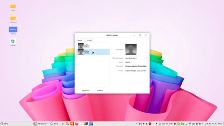Image resolution: width=224 pixels, height=126 pixels.
Task: Click the Elimina button
Action: (x=100, y=90)
